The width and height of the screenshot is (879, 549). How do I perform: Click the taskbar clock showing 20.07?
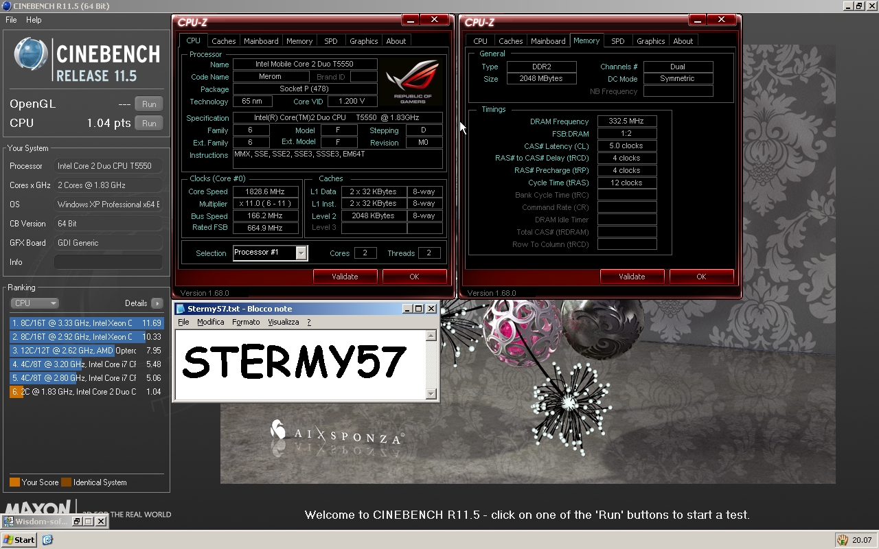(x=862, y=540)
